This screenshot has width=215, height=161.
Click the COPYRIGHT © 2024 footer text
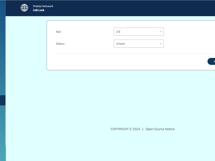125,129
